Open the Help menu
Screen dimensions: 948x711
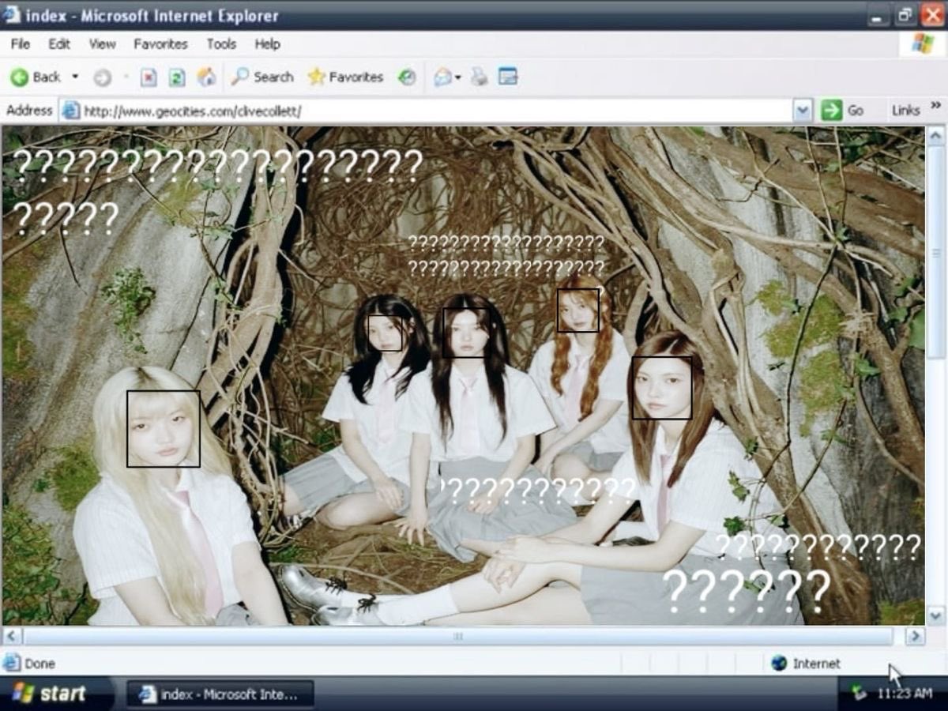[267, 44]
